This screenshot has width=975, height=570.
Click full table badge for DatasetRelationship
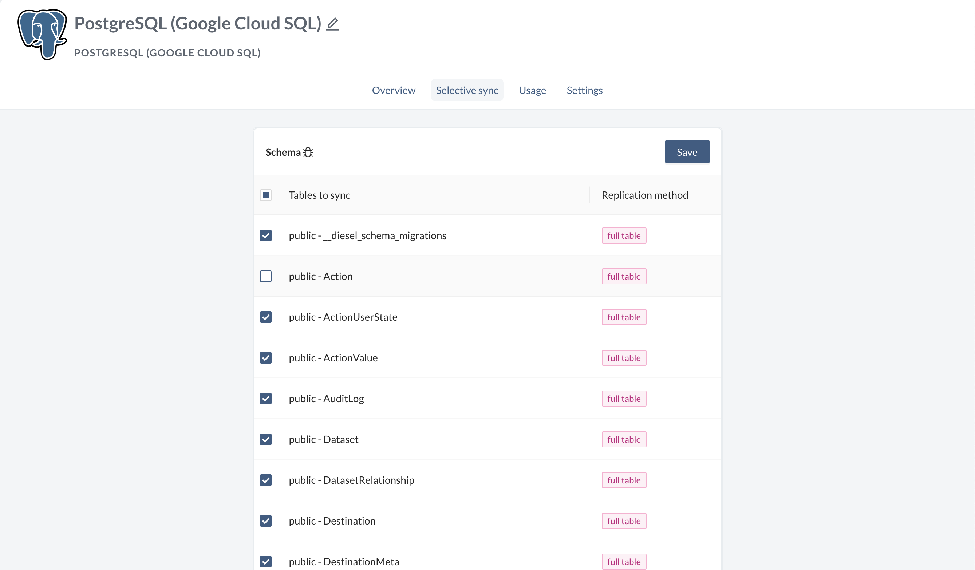[624, 480]
